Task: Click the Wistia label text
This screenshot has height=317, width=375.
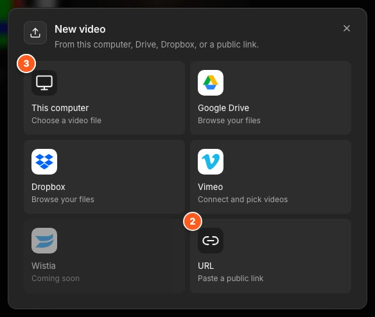Action: click(x=44, y=266)
